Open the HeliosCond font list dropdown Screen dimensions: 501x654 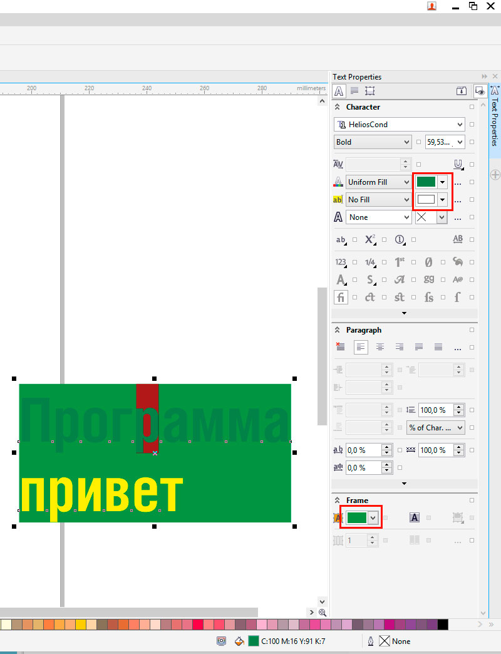pyautogui.click(x=460, y=124)
